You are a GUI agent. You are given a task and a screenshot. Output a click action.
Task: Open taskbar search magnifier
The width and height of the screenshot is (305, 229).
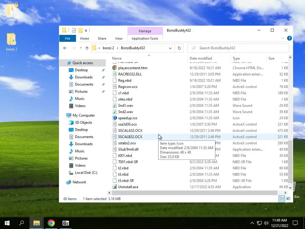pos(21,223)
